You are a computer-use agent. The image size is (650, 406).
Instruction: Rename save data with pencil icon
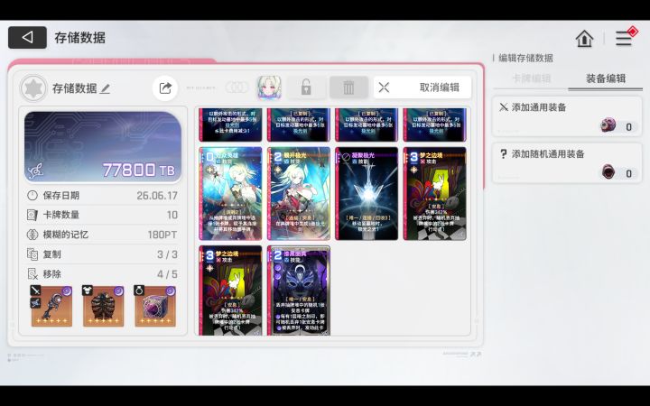tap(106, 88)
